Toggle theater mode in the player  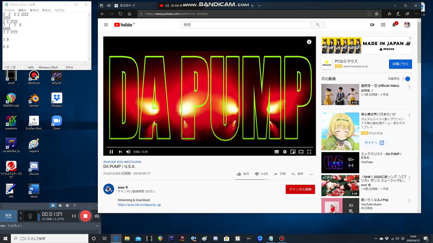(301, 152)
